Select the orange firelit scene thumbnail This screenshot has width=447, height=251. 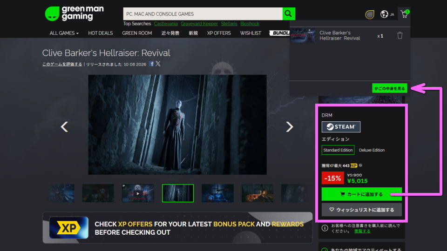point(257,193)
